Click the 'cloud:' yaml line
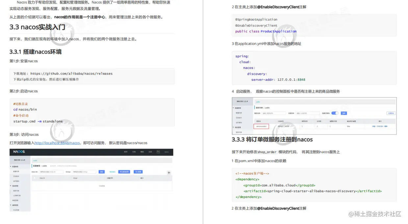Viewport: 408px width, 224px height. 245,62
